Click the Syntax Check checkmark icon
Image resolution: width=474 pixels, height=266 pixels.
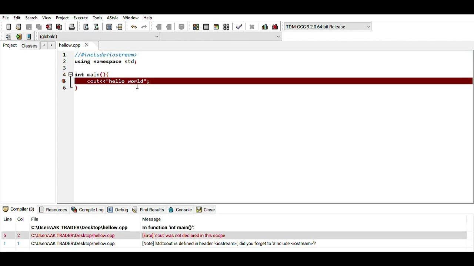(x=239, y=27)
